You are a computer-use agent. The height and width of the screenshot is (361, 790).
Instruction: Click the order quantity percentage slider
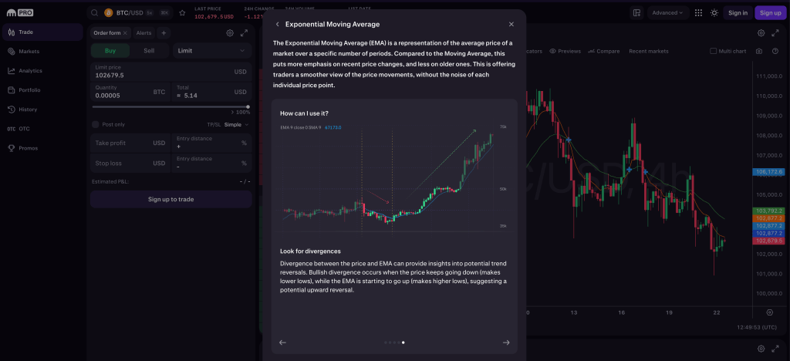170,106
